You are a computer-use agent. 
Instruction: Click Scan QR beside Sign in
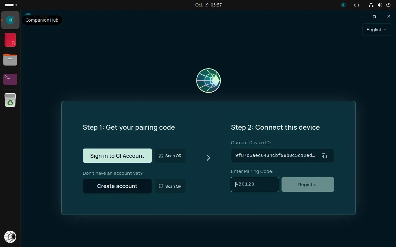tap(170, 156)
